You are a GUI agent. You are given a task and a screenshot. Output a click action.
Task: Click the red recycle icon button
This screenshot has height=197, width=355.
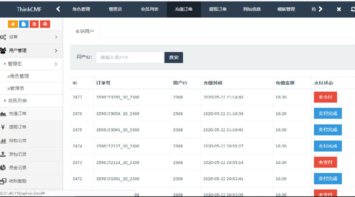tap(45, 24)
